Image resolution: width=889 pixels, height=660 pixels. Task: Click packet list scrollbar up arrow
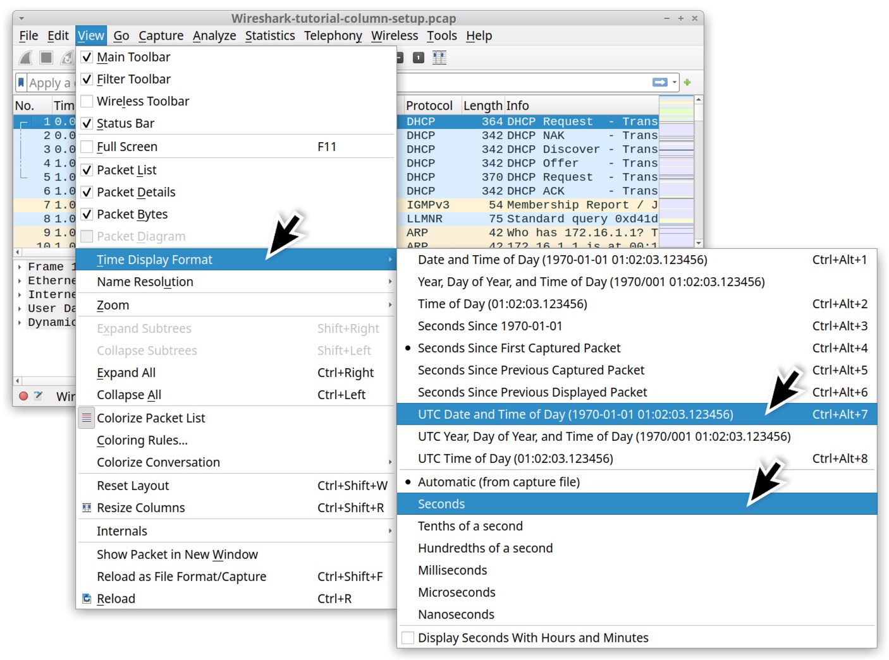[x=699, y=100]
